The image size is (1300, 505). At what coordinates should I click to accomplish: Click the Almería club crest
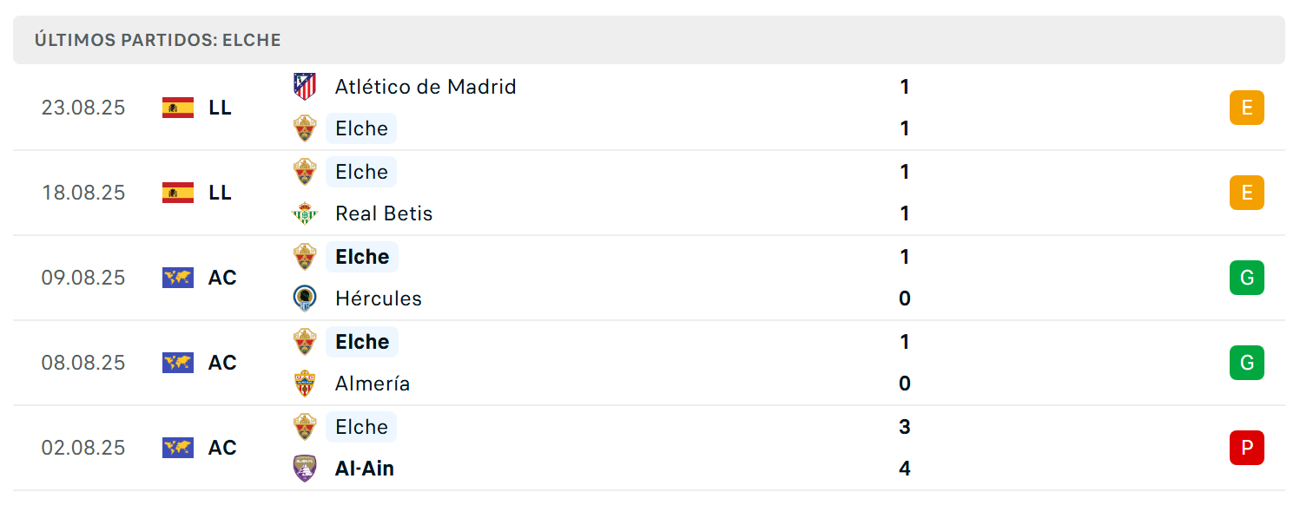pos(305,384)
